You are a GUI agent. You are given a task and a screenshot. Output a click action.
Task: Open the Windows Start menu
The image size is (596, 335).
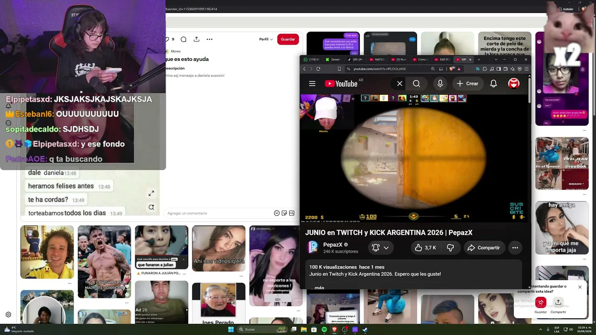(x=230, y=329)
